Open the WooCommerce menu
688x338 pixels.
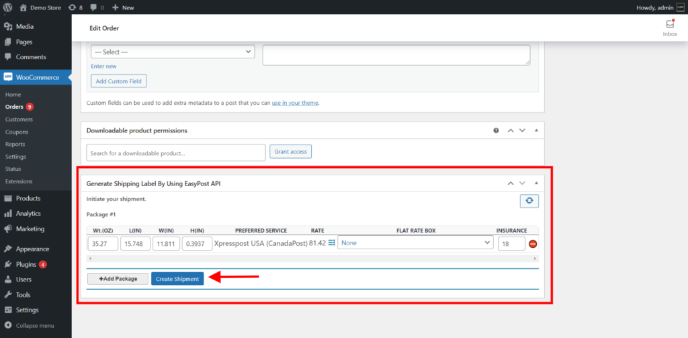pyautogui.click(x=36, y=77)
